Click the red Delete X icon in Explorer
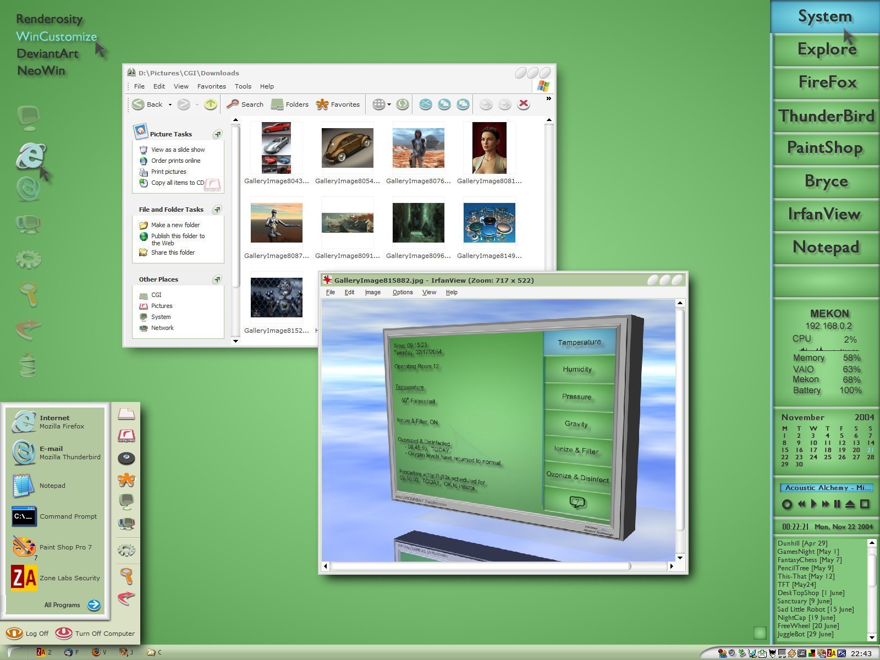 pyautogui.click(x=524, y=104)
